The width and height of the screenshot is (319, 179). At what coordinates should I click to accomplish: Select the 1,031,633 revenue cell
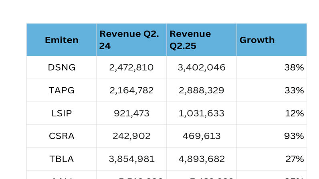[201, 113]
